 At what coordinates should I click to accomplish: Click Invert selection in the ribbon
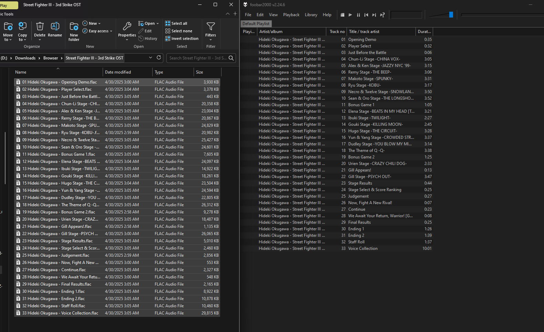pyautogui.click(x=182, y=38)
